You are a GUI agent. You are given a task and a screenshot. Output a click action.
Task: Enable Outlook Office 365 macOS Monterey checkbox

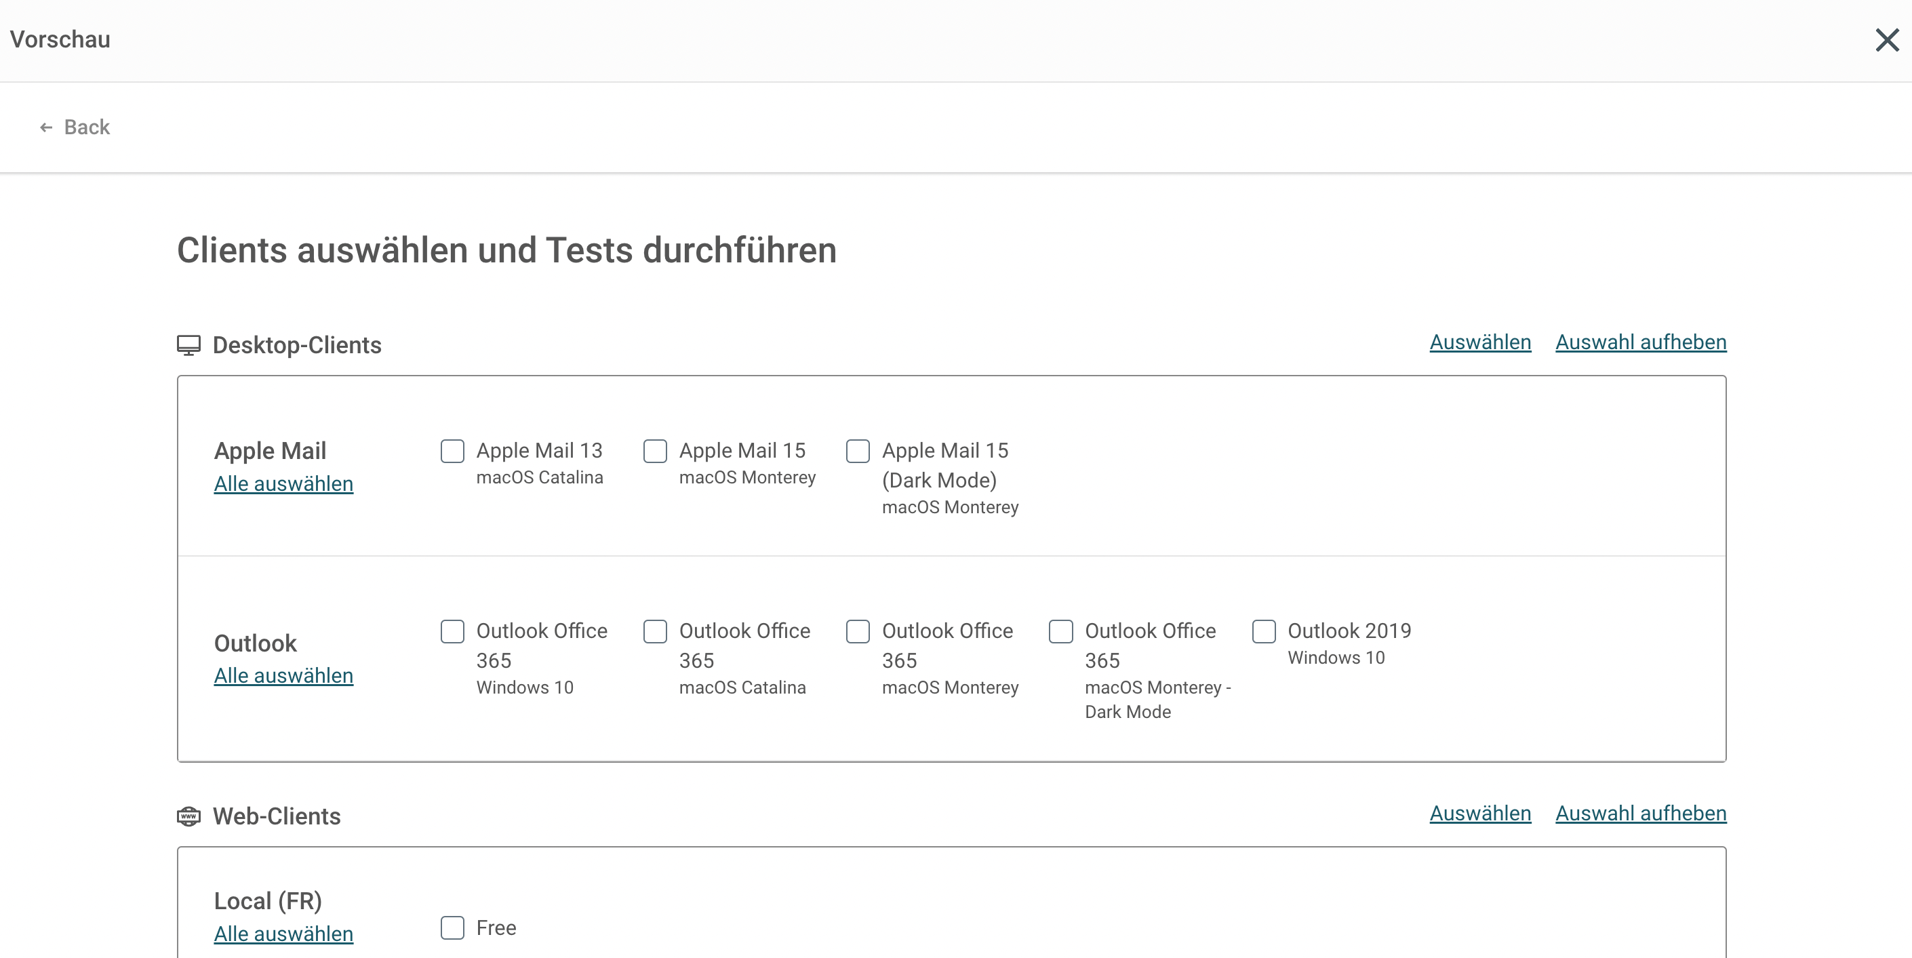click(x=857, y=631)
